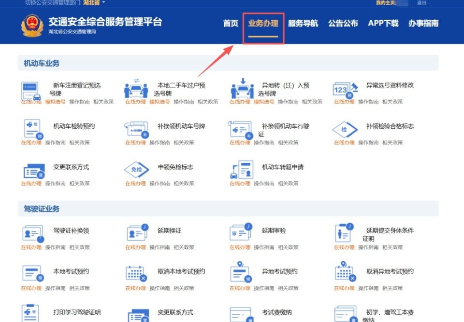Click the vehicle 变更联系方式 icon
The image size is (464, 322).
(34, 171)
